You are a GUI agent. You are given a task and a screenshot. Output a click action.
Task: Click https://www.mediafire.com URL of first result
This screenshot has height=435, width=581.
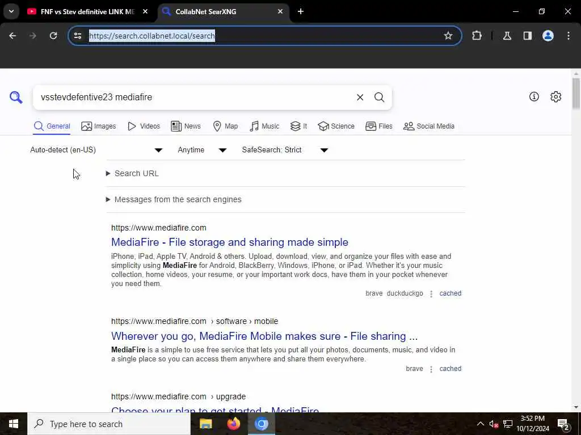tap(159, 228)
